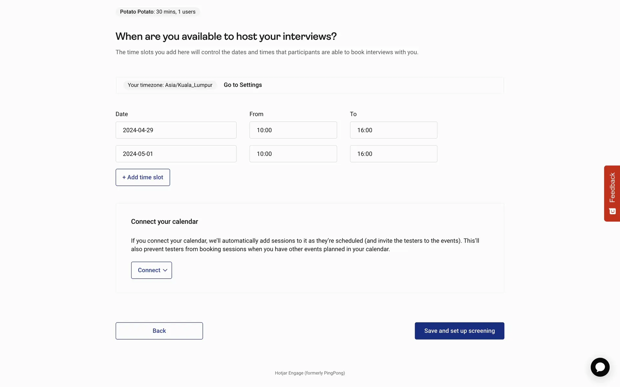Click the Add time slot button
Viewport: 620px width, 387px height.
[143, 177]
